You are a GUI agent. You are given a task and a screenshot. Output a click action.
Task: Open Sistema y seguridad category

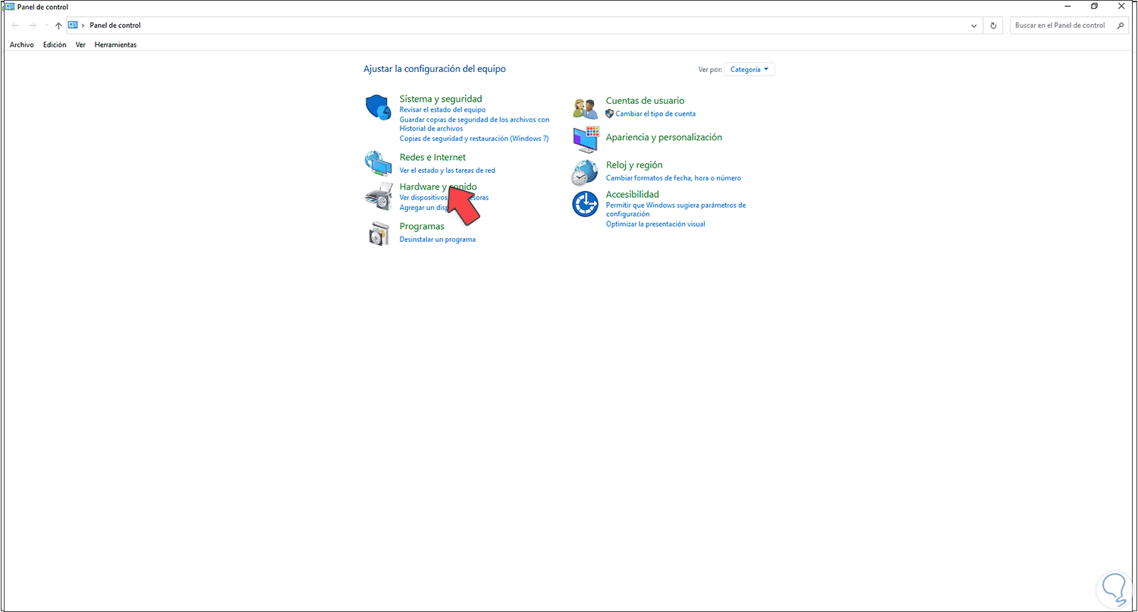(x=441, y=99)
